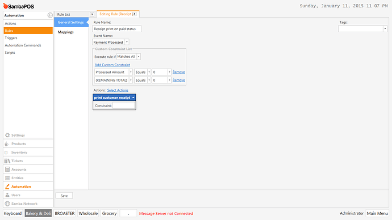The height and width of the screenshot is (220, 392).
Task: Open Tickets section via the books icon
Action: (x=7, y=161)
